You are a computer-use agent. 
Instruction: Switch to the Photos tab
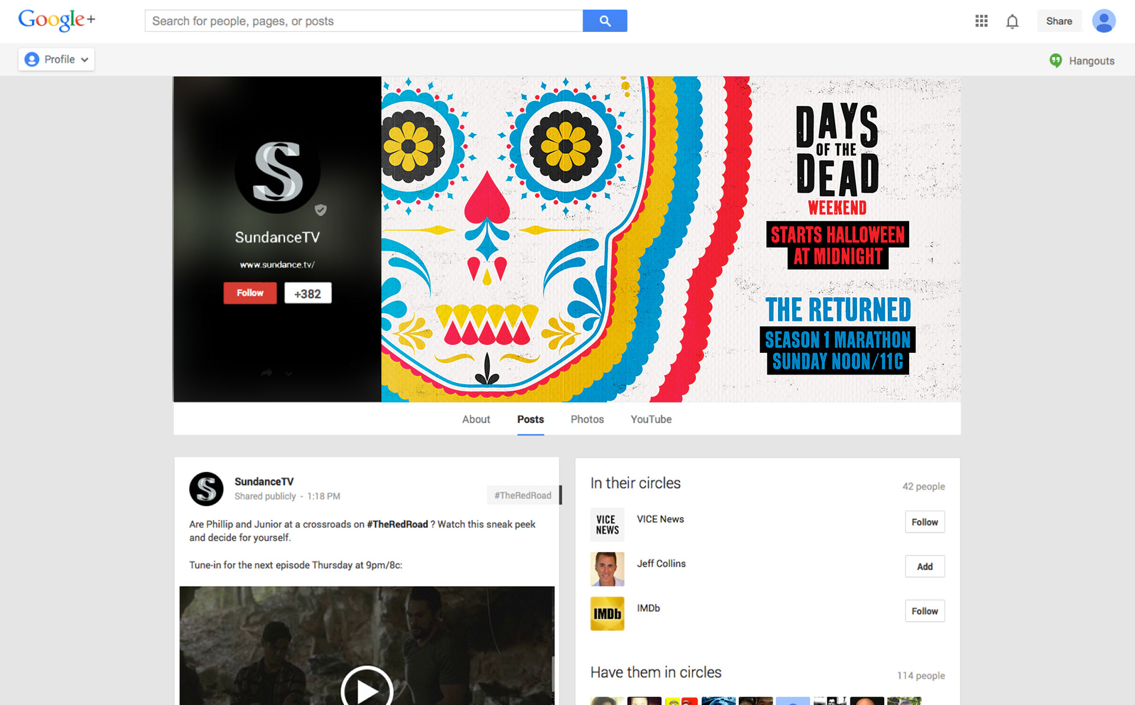click(x=586, y=419)
